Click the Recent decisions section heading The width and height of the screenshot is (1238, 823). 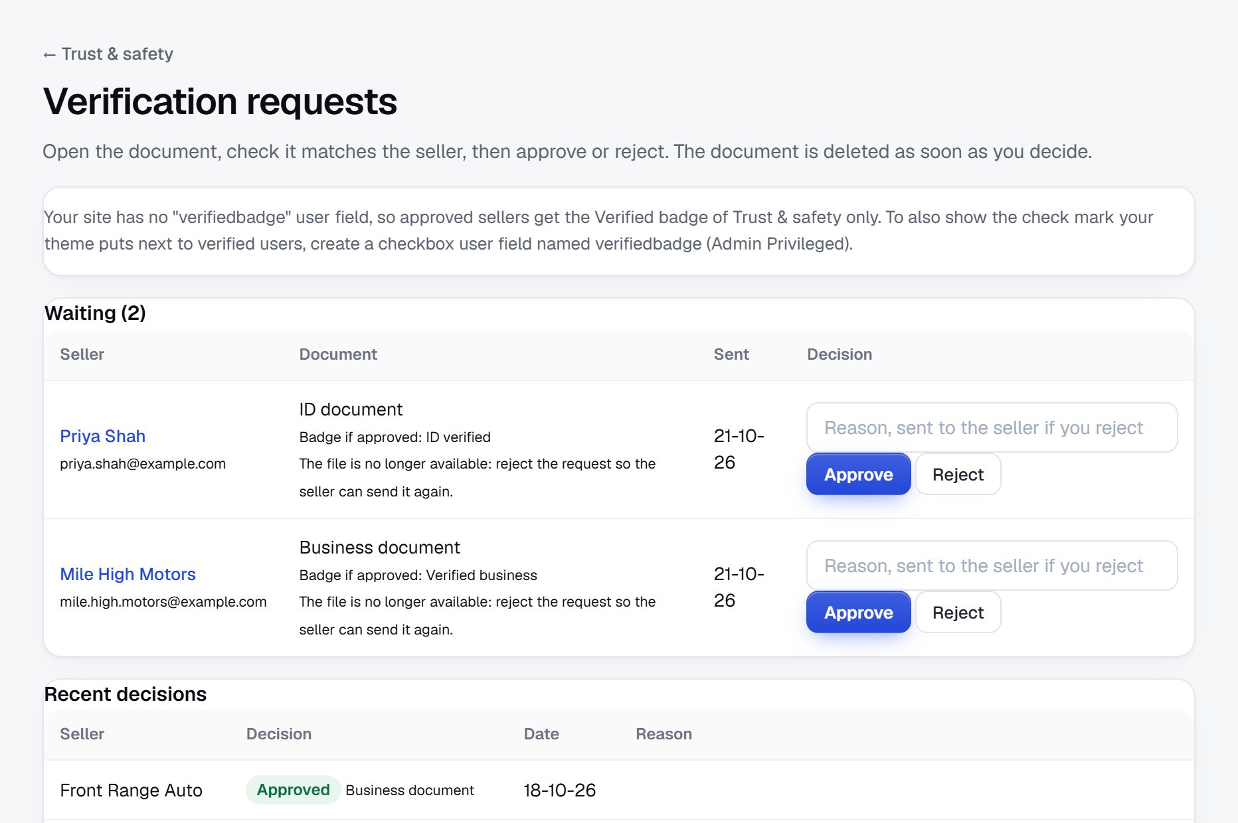click(125, 694)
